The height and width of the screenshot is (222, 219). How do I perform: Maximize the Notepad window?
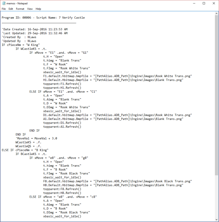tap(204, 3)
